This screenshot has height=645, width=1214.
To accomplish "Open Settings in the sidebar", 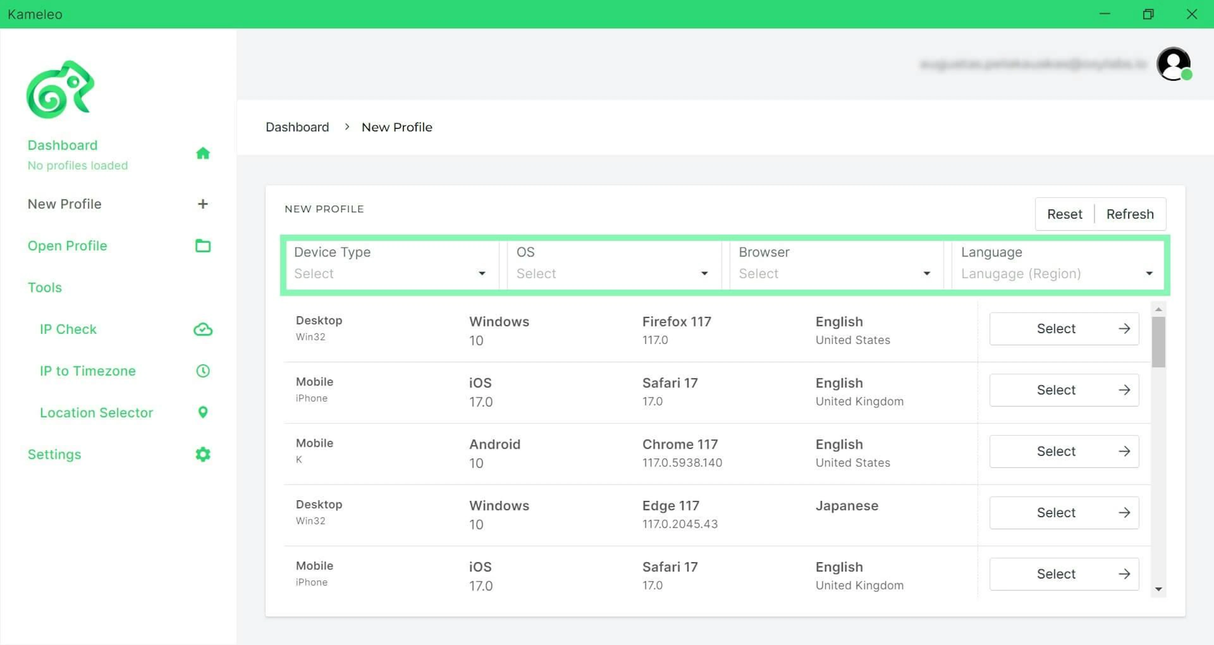I will pyautogui.click(x=54, y=455).
